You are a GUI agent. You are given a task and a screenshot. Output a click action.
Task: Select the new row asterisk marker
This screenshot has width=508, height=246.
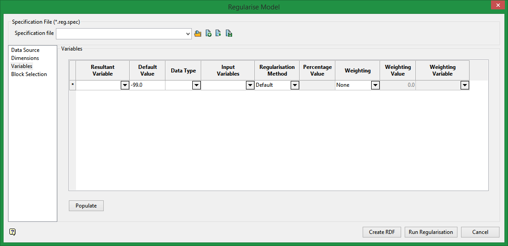click(x=72, y=85)
